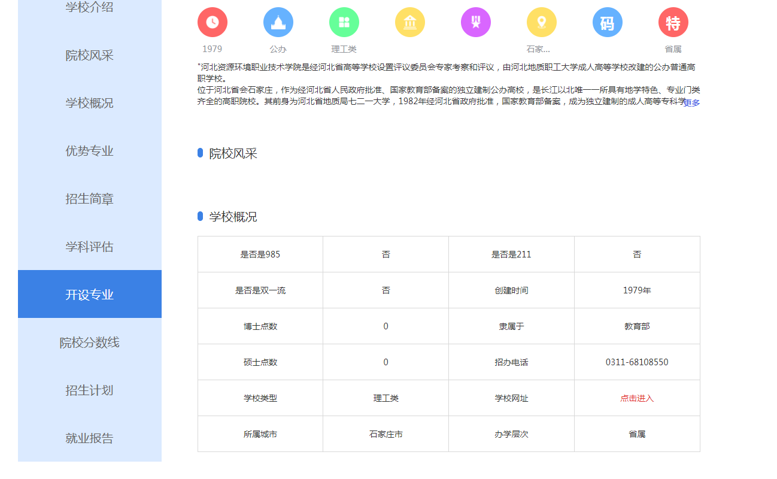The image size is (777, 479).
Task: Click the red 点击进入 school website link
Action: click(637, 398)
